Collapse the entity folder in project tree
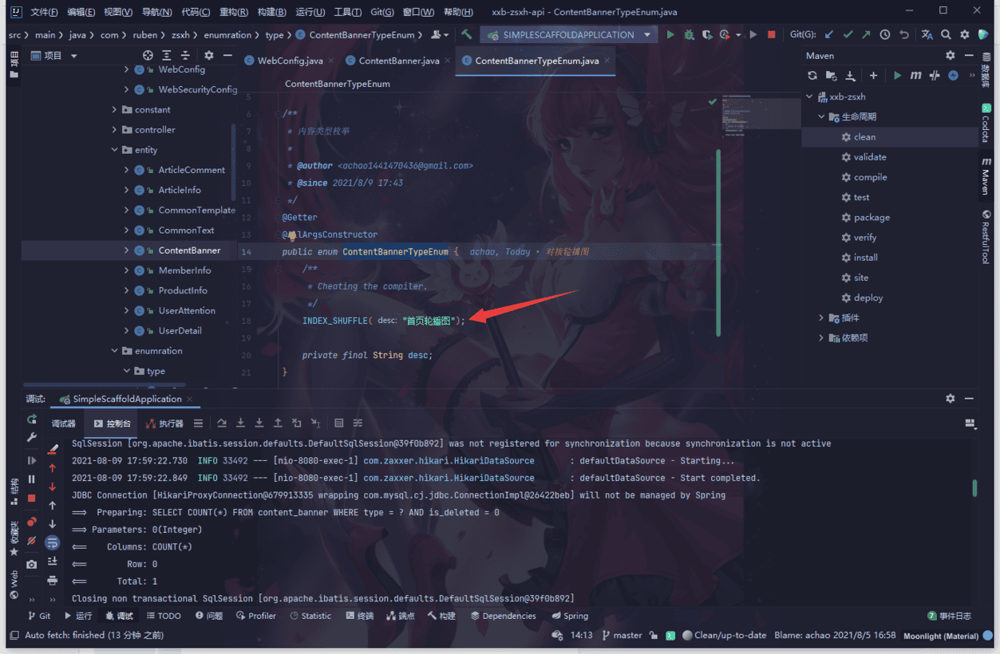 pos(115,150)
